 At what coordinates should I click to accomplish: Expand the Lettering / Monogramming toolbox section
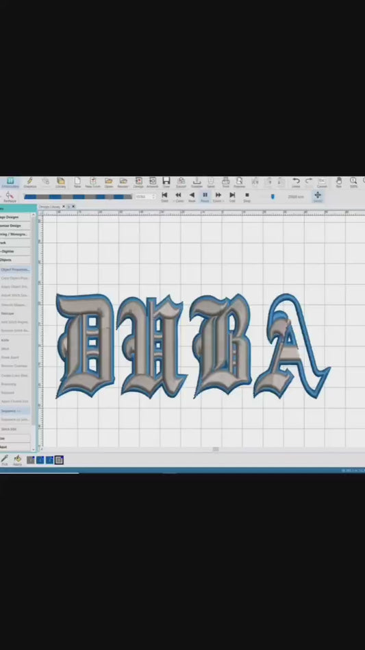coord(15,234)
